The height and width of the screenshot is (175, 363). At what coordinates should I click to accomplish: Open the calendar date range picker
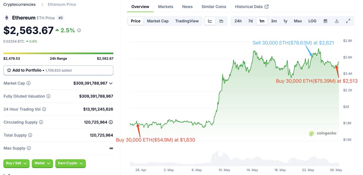pos(325,21)
